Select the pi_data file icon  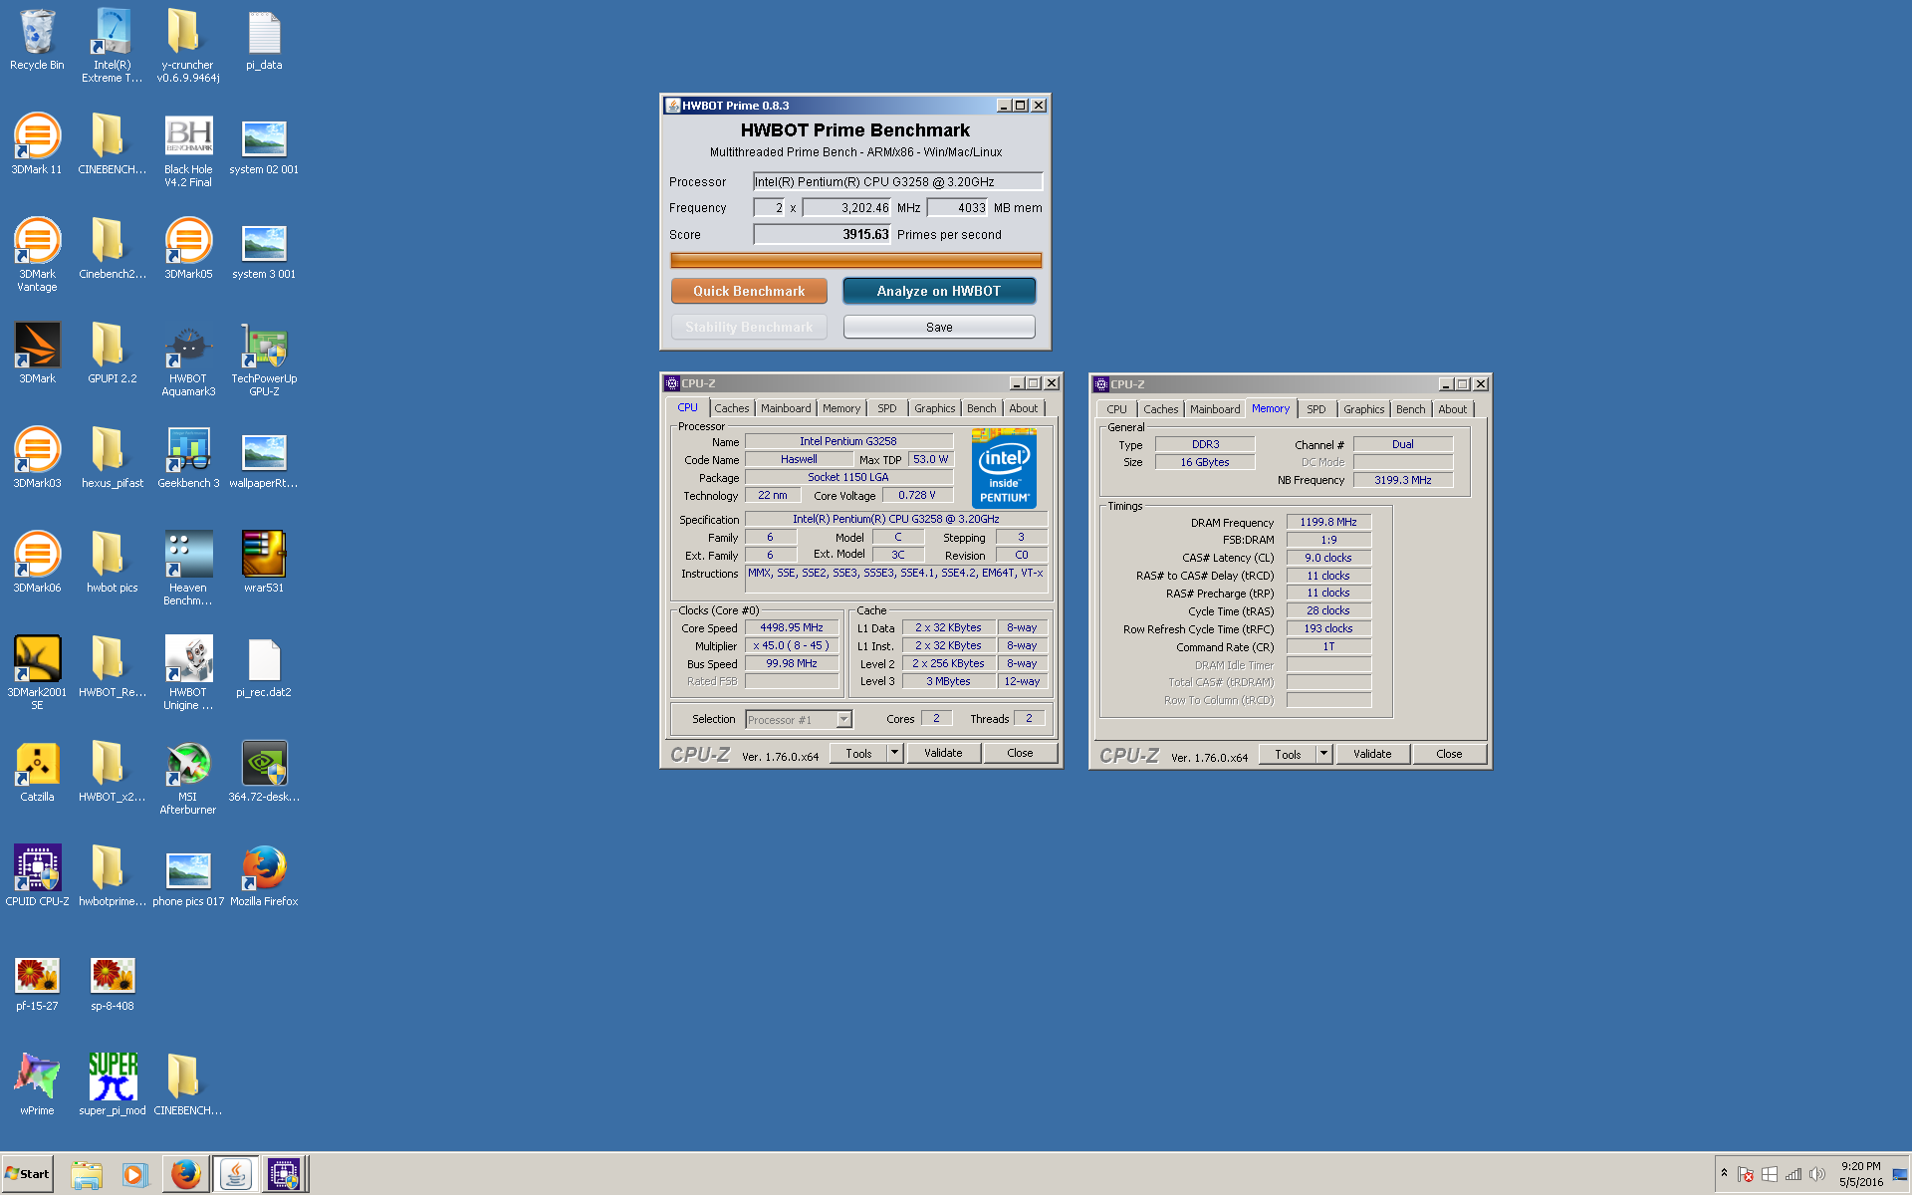pos(264,40)
